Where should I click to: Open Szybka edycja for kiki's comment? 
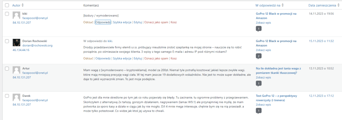(x=122, y=22)
